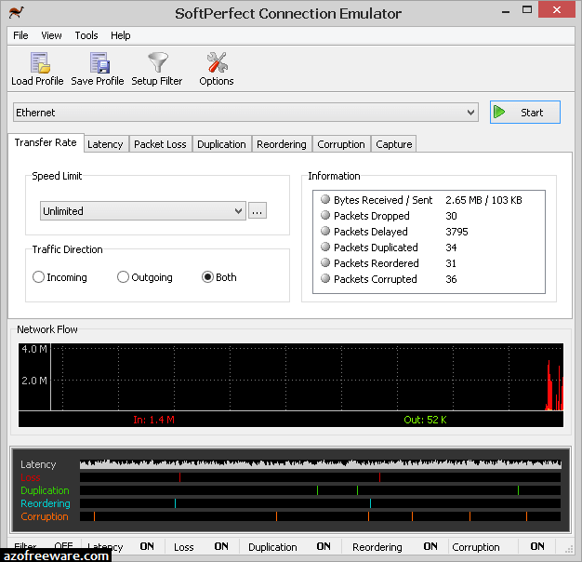Image resolution: width=582 pixels, height=562 pixels.
Task: Click the Latency timeline strip
Action: point(321,464)
